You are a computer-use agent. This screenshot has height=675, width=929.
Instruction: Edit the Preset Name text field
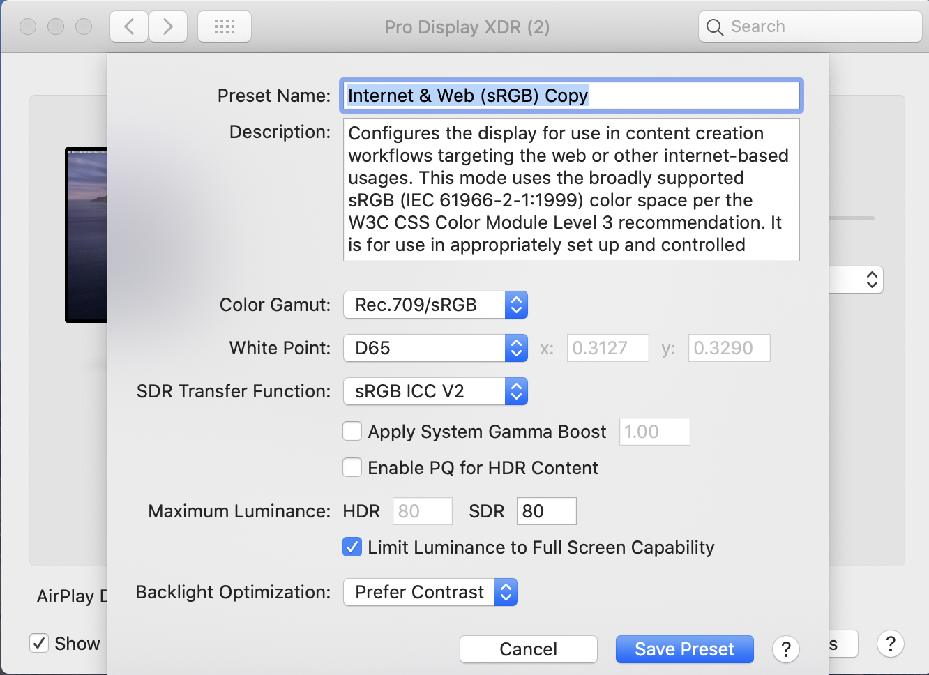571,96
